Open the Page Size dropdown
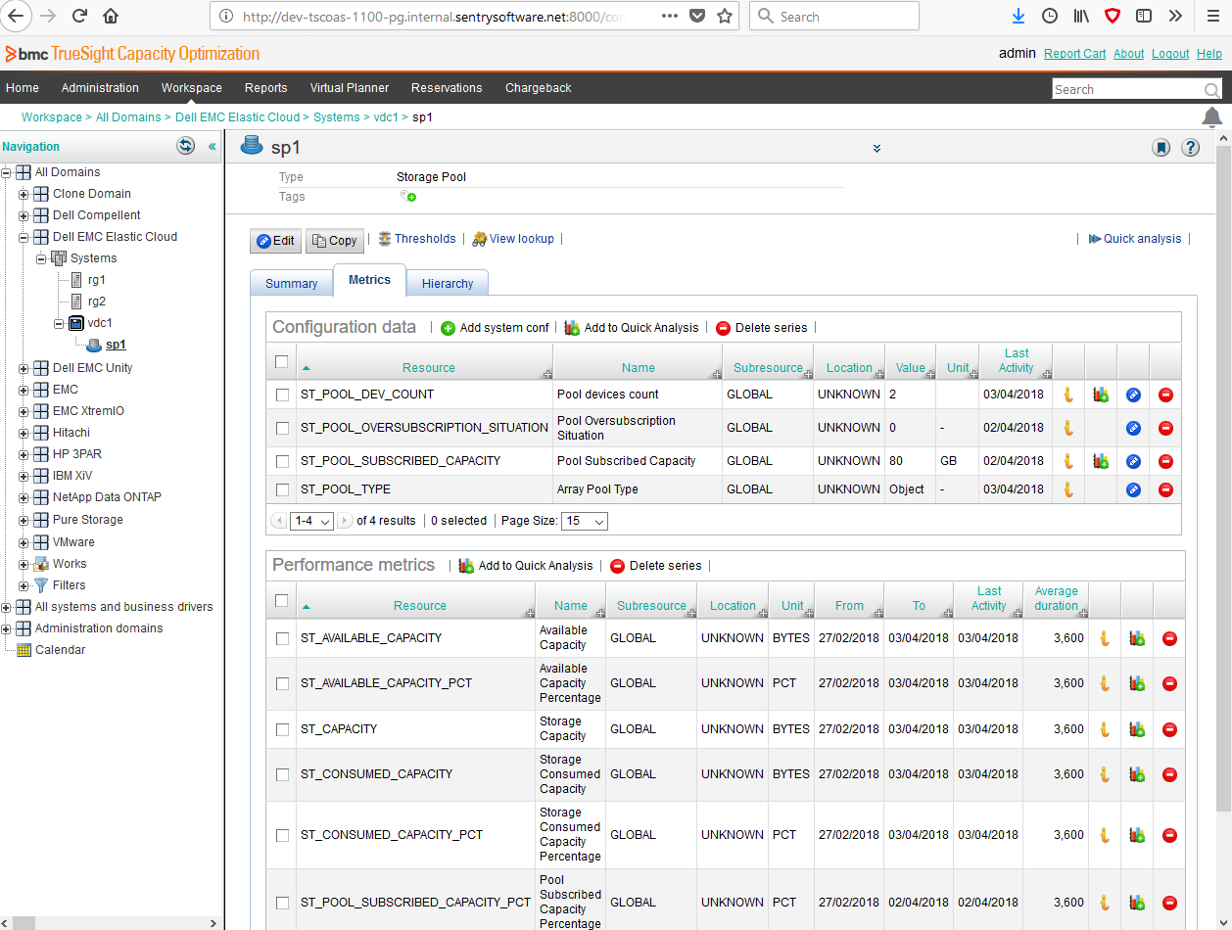 point(585,522)
